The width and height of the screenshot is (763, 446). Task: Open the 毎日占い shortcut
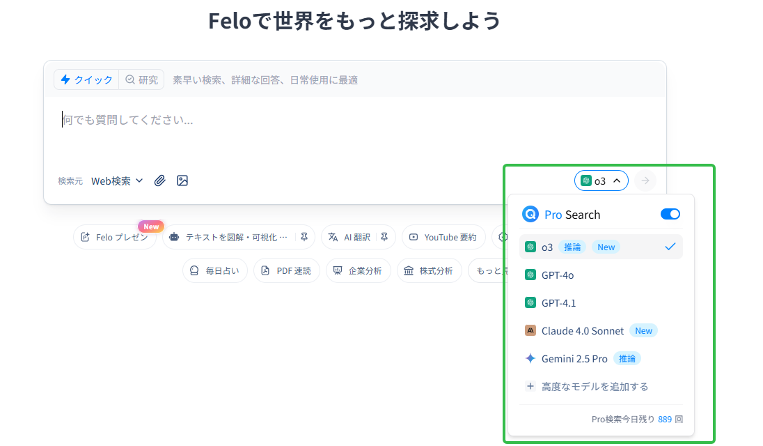pyautogui.click(x=215, y=270)
